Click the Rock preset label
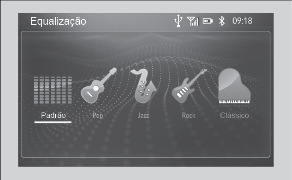 point(189,116)
